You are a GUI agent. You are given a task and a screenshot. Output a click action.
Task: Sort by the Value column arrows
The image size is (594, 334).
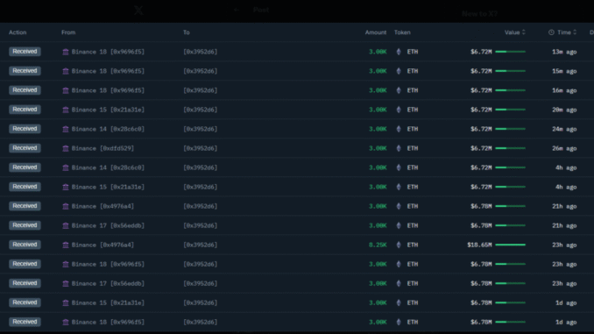click(x=524, y=32)
